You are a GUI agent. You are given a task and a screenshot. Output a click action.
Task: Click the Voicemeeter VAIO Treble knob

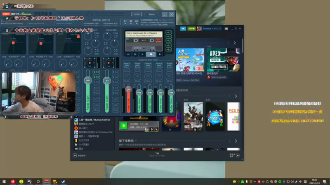click(88, 37)
